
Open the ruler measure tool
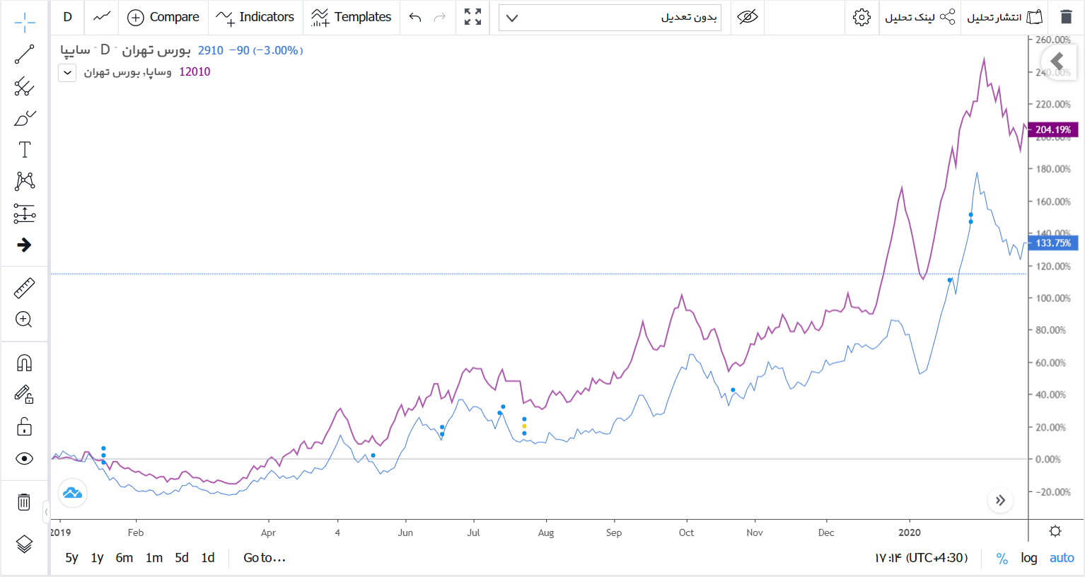24,288
